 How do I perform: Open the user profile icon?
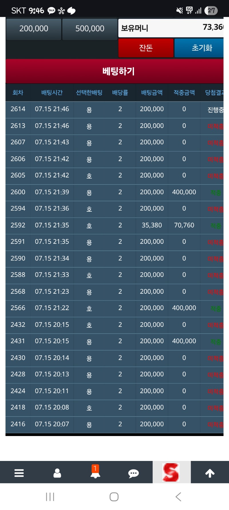[57, 473]
